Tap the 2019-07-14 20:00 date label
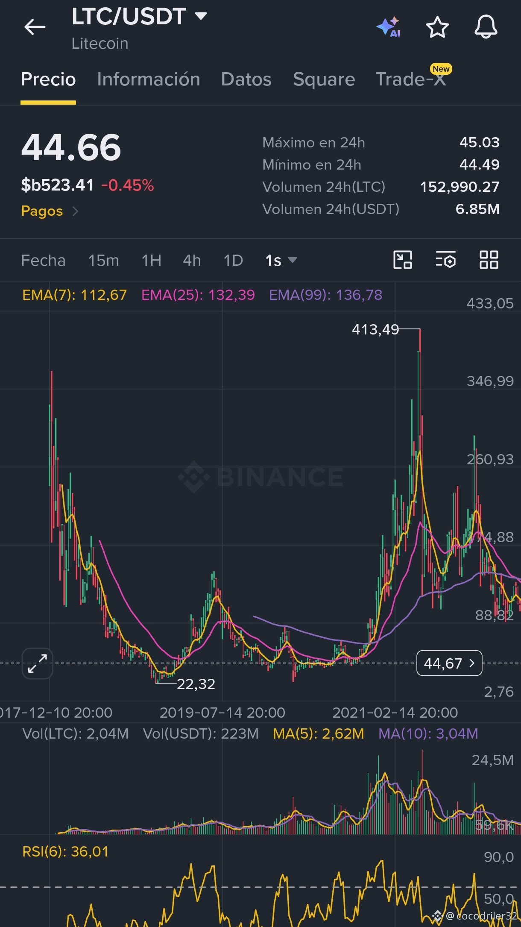 click(x=222, y=713)
